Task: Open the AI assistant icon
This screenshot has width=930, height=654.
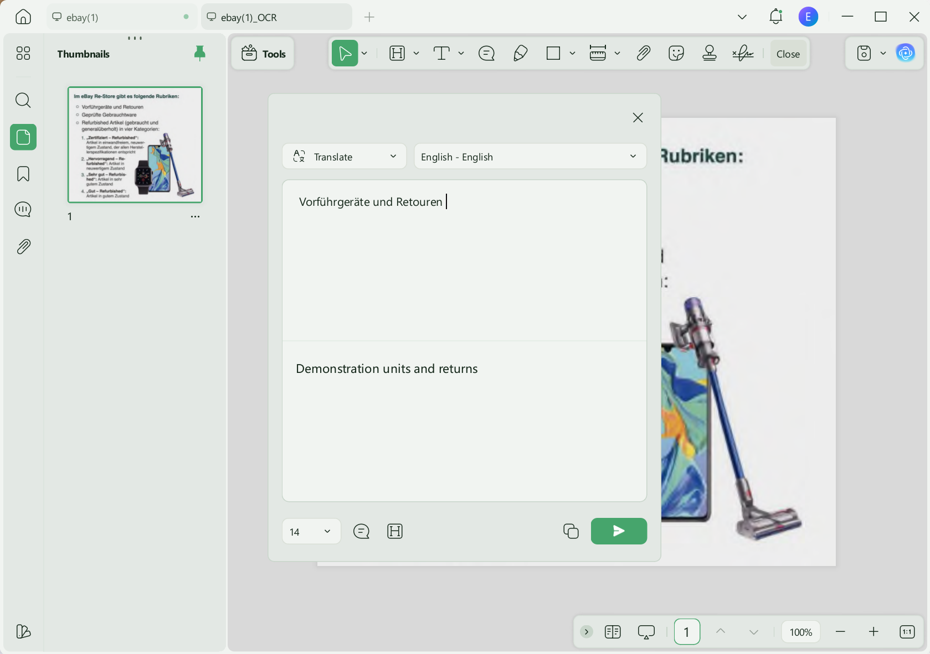Action: click(x=906, y=53)
